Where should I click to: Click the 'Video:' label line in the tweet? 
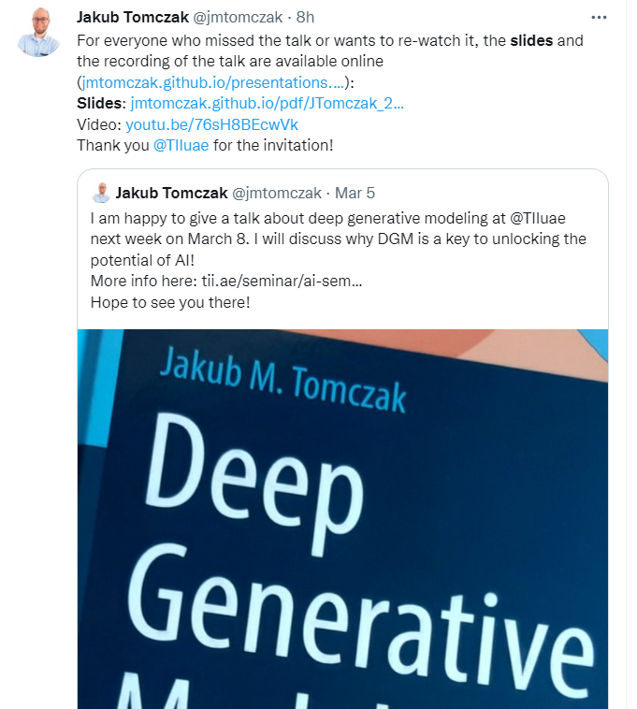[x=98, y=124]
